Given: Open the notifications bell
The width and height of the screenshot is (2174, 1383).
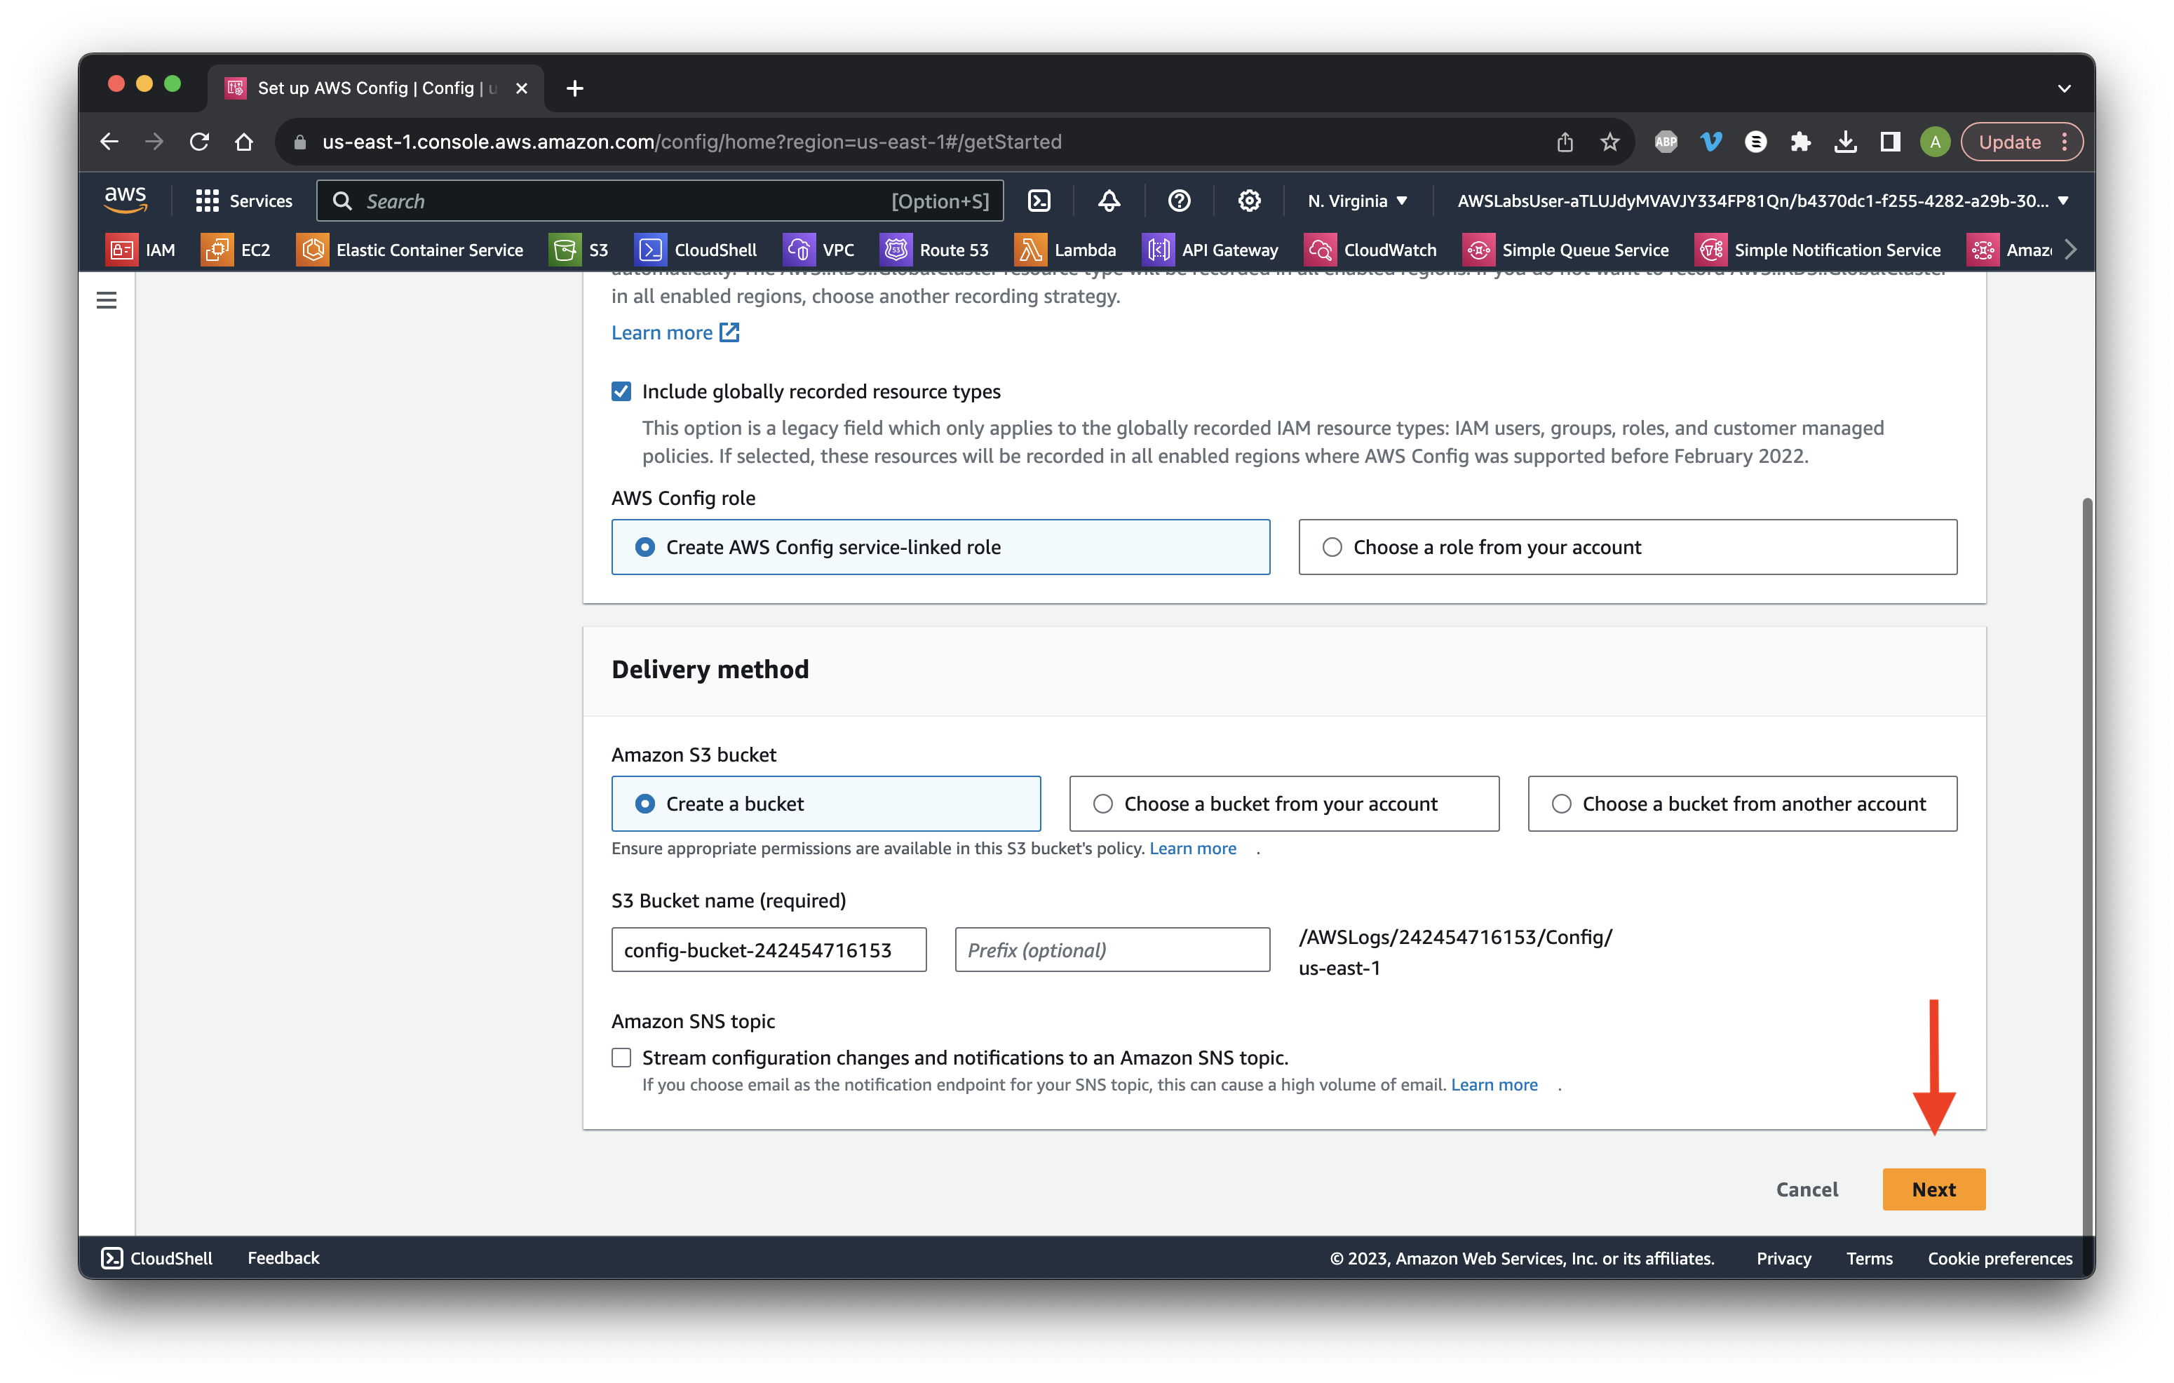Looking at the screenshot, I should [x=1109, y=201].
